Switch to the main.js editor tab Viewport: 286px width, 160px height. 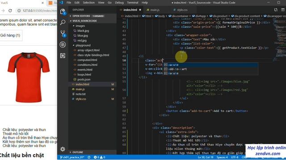(155, 10)
